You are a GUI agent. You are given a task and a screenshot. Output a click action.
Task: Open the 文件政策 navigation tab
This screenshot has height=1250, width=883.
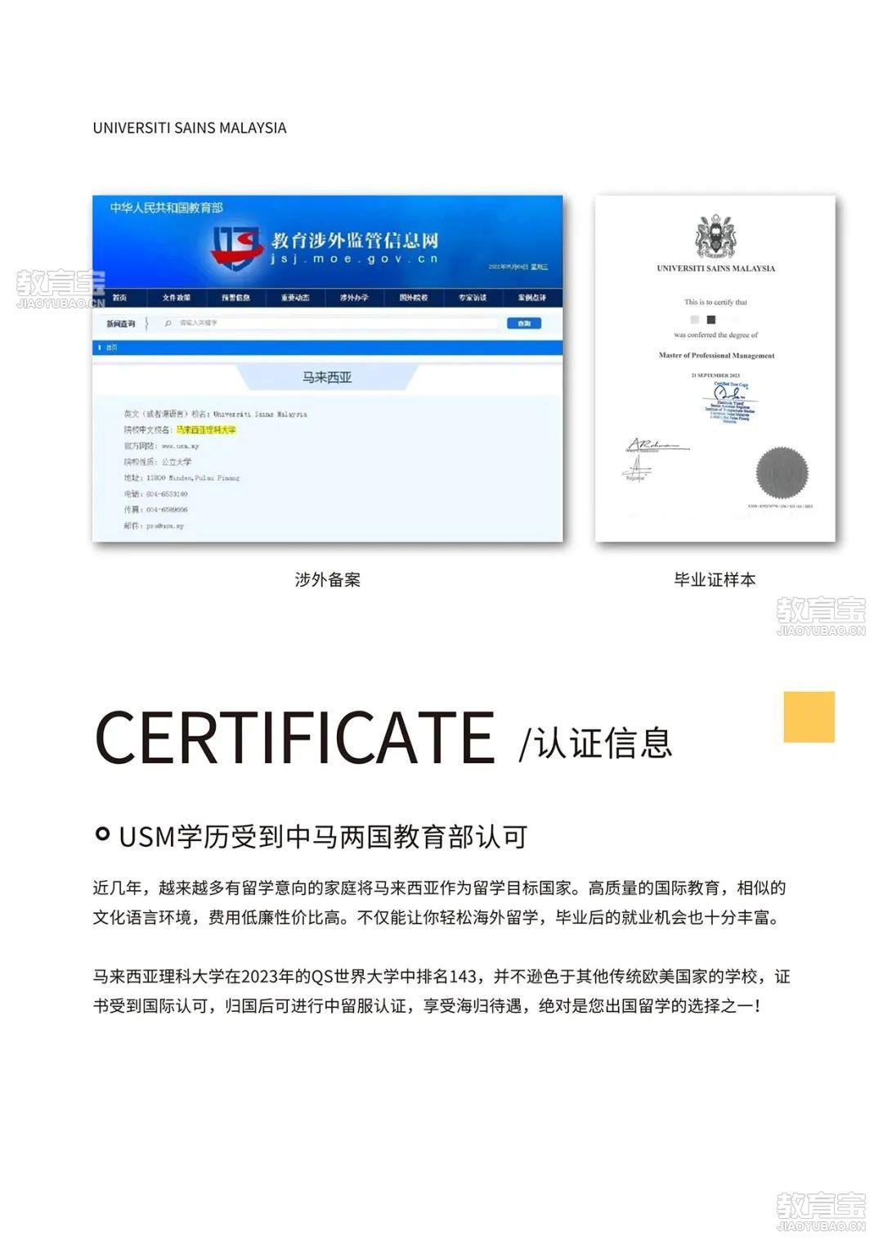coord(176,298)
